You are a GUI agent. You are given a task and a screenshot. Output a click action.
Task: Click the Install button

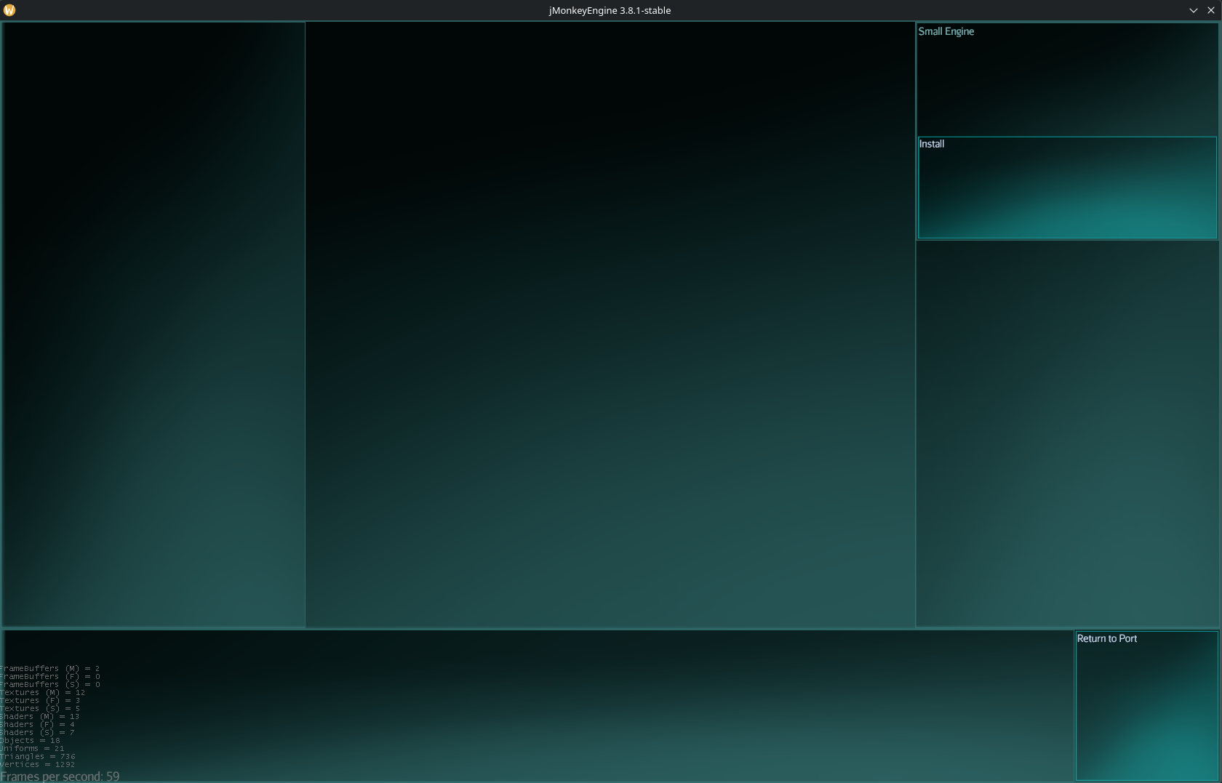tap(1066, 188)
